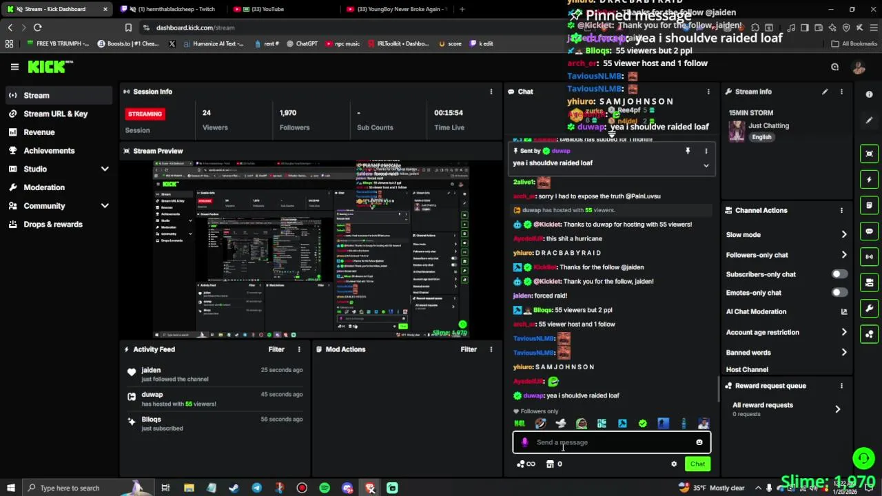The width and height of the screenshot is (882, 496).
Task: Click the focus frame icon in right sidebar
Action: 870,154
